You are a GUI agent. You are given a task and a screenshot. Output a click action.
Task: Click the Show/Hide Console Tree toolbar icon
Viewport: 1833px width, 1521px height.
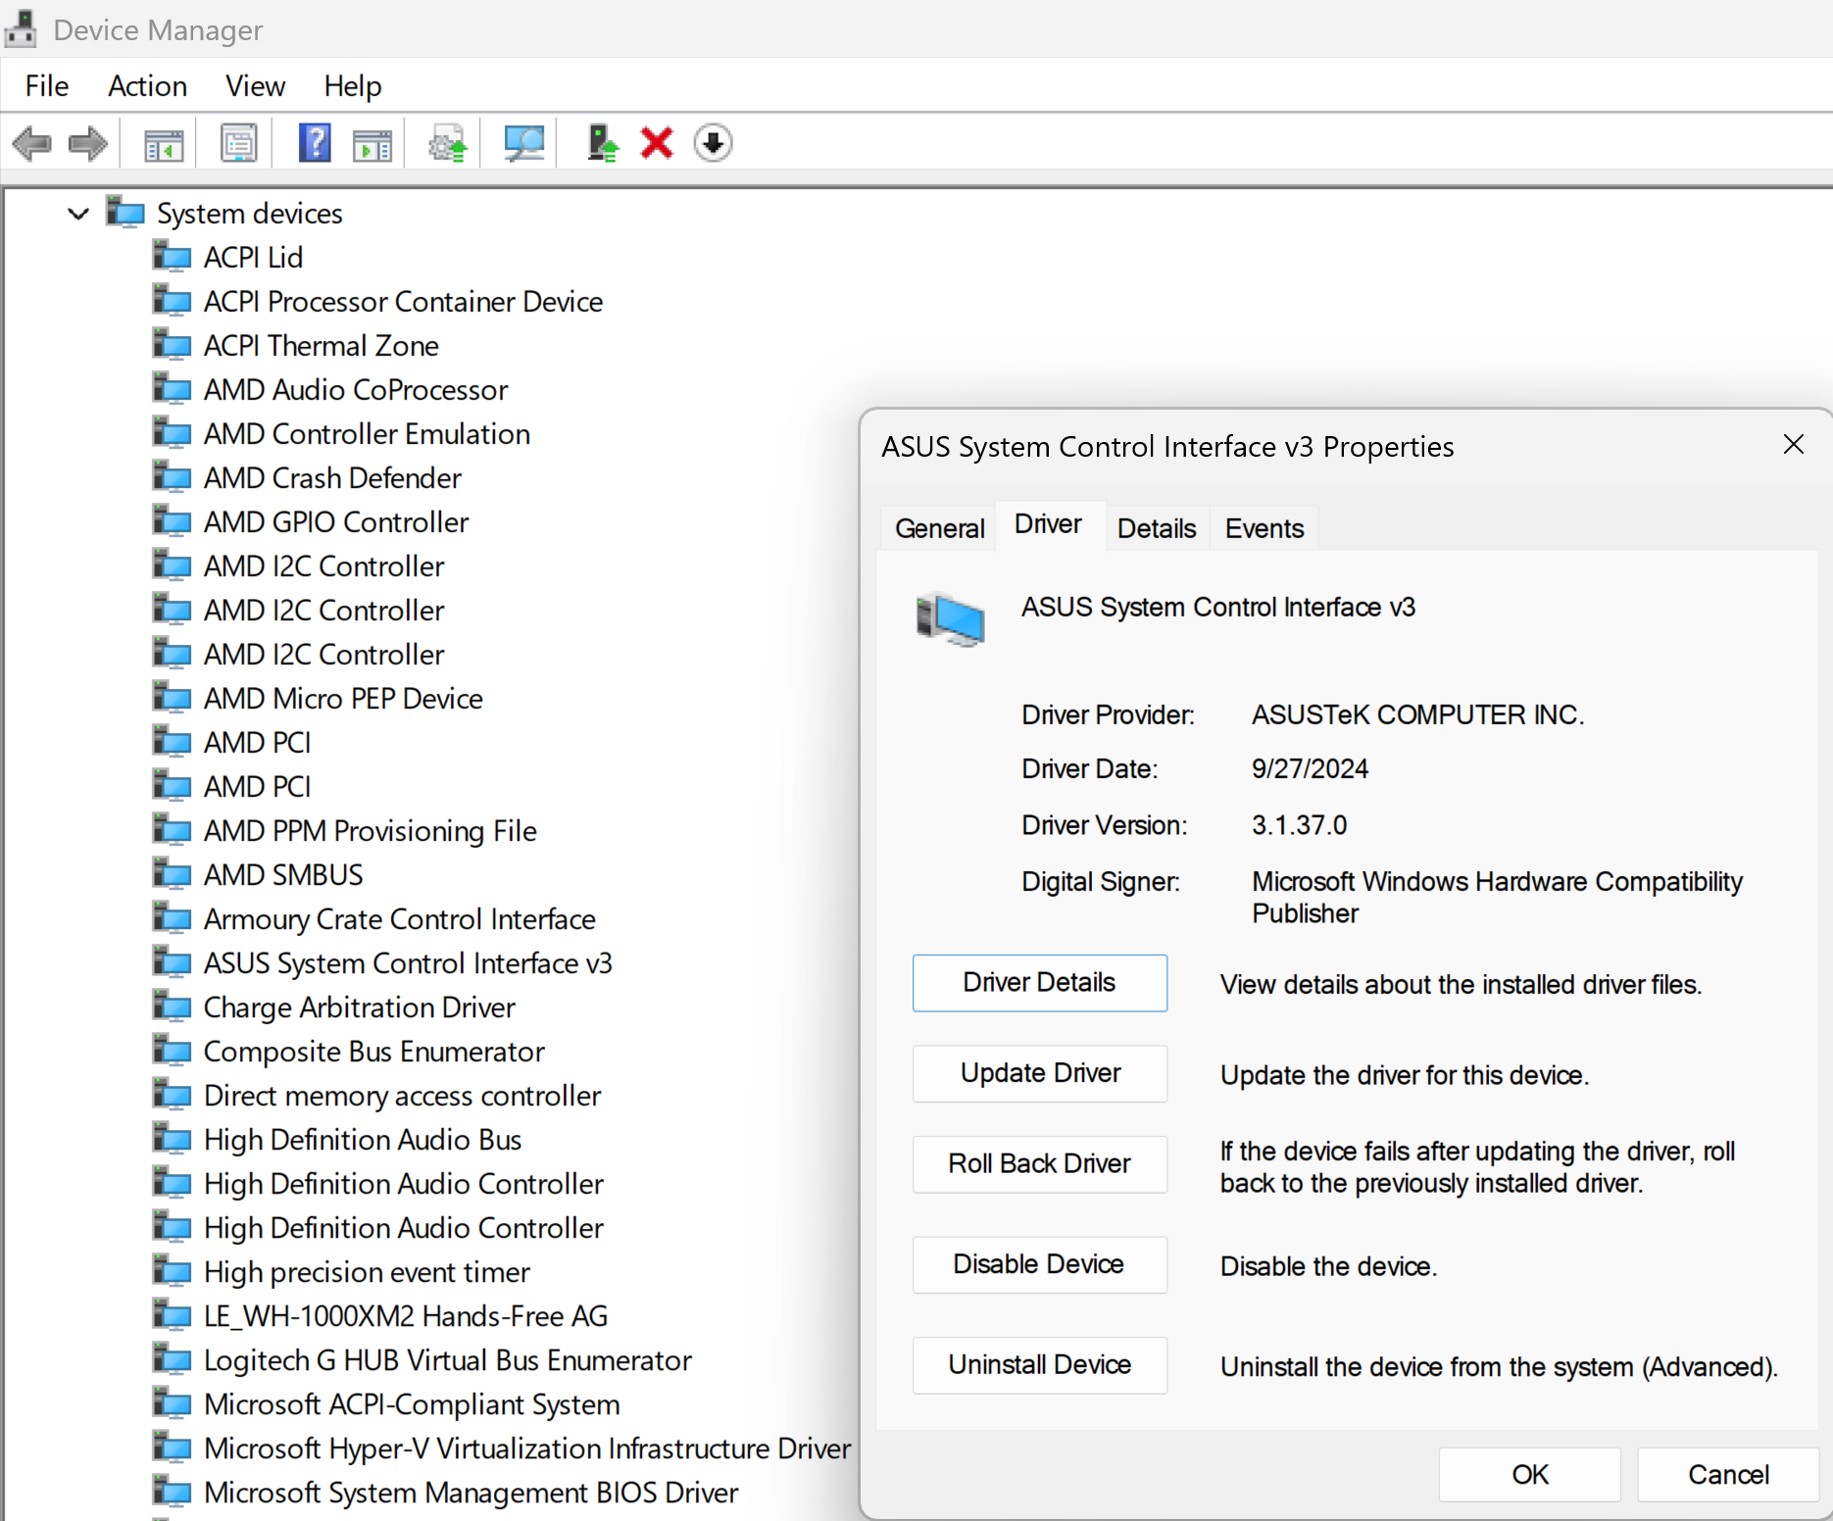tap(164, 144)
